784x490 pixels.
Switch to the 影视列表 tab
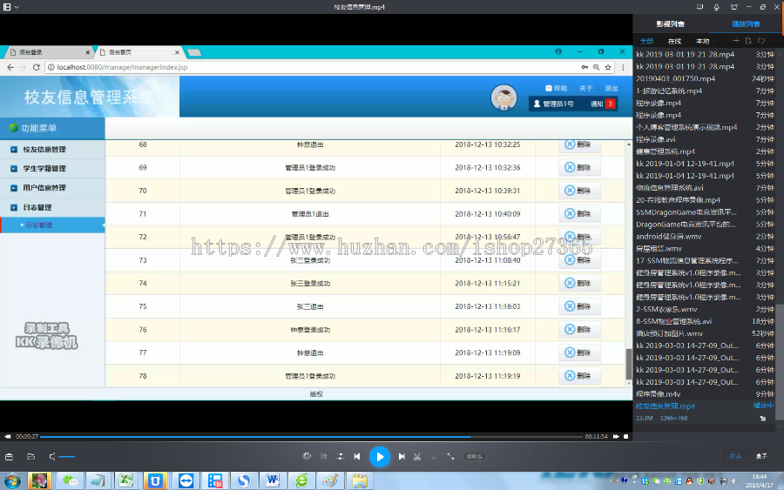pyautogui.click(x=670, y=24)
